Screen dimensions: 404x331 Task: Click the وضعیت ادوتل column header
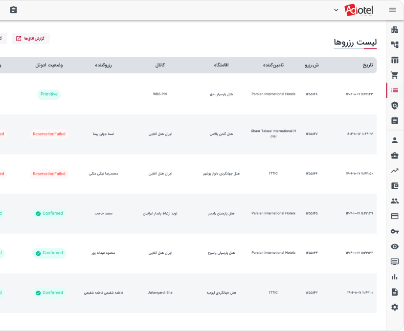(x=49, y=65)
